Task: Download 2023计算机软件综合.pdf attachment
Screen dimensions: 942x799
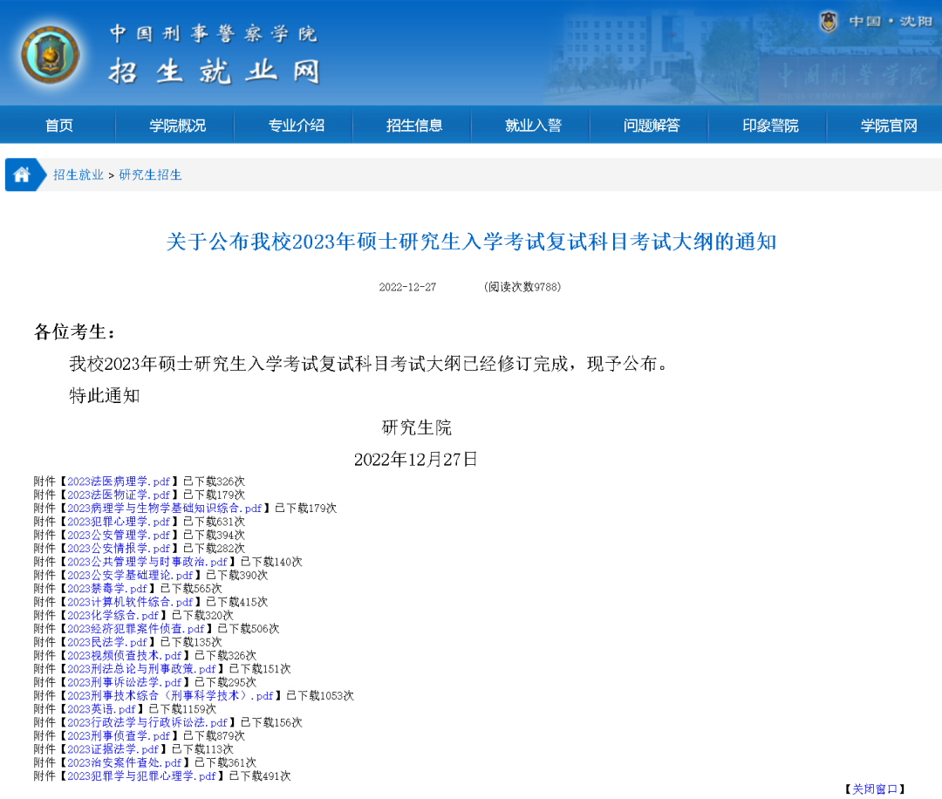Action: (x=130, y=602)
